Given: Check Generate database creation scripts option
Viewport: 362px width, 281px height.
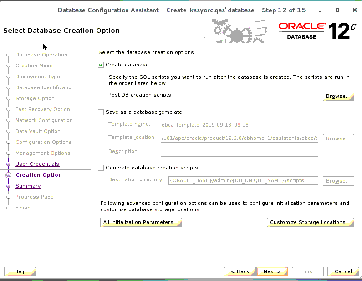Looking at the screenshot, I should click(x=101, y=168).
